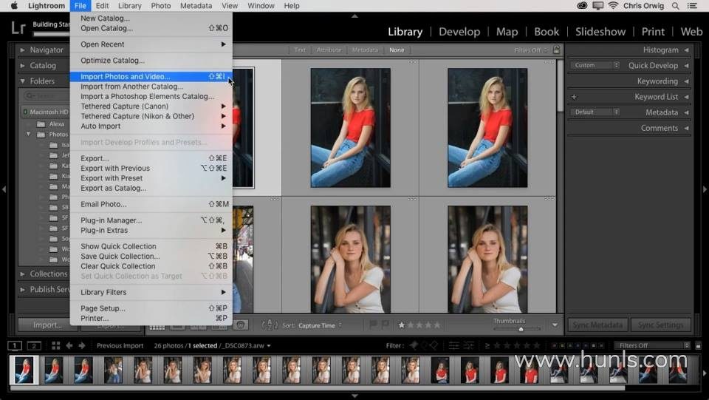Image resolution: width=709 pixels, height=400 pixels.
Task: Select red shirt photo in top middle grid cell
Action: (x=350, y=128)
